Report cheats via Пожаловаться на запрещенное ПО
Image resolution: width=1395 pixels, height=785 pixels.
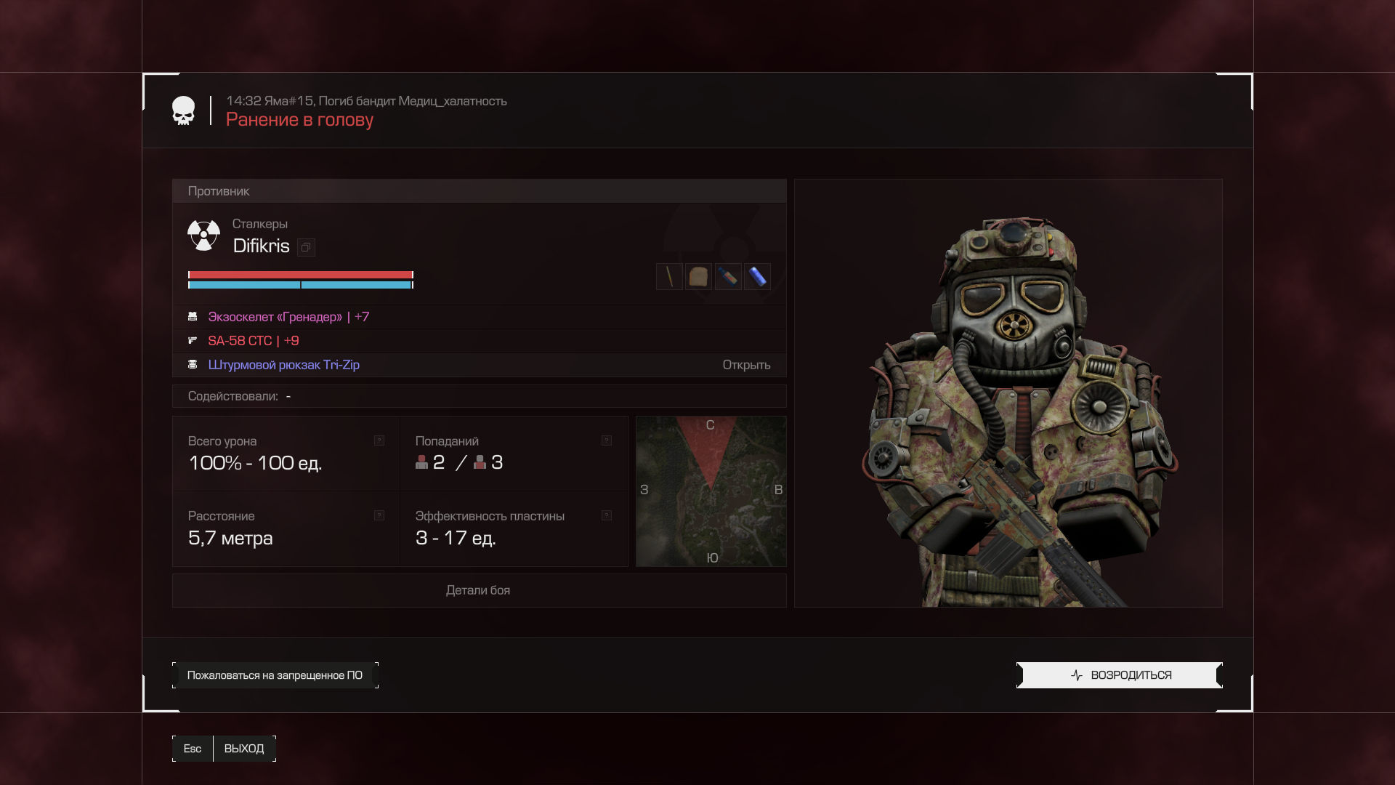click(x=275, y=675)
